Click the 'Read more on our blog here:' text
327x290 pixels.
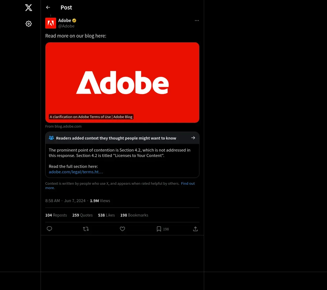pyautogui.click(x=76, y=36)
